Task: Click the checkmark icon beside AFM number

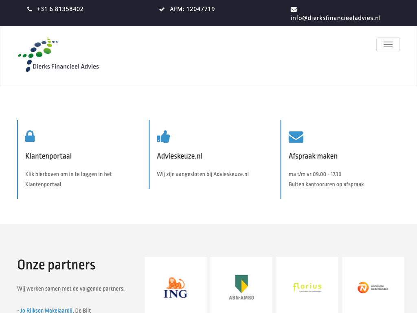Action: [x=162, y=9]
